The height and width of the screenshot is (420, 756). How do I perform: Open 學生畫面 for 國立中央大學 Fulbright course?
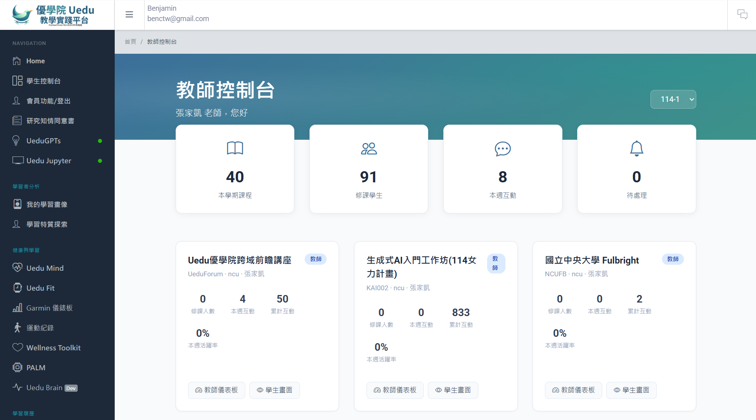pos(631,390)
